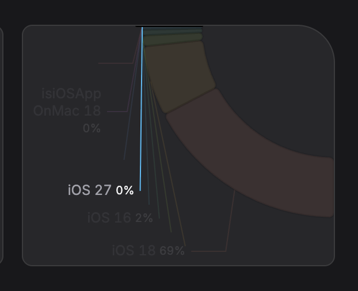Select the isiOSApp OnMac 18 label
Image resolution: width=358 pixels, height=291 pixels.
click(68, 102)
